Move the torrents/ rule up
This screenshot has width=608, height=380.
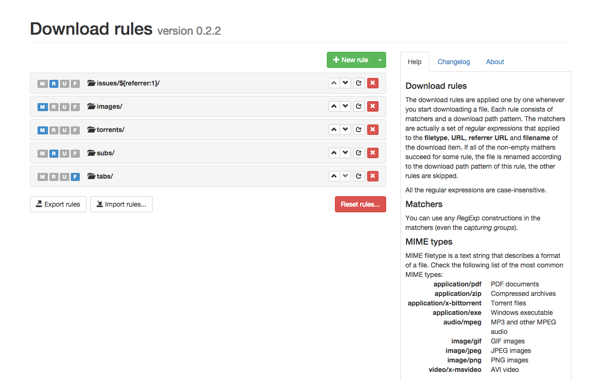point(334,129)
